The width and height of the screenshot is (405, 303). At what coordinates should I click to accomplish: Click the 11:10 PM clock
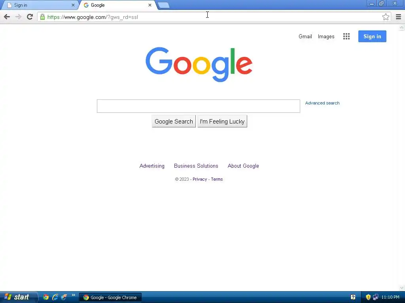click(390, 297)
